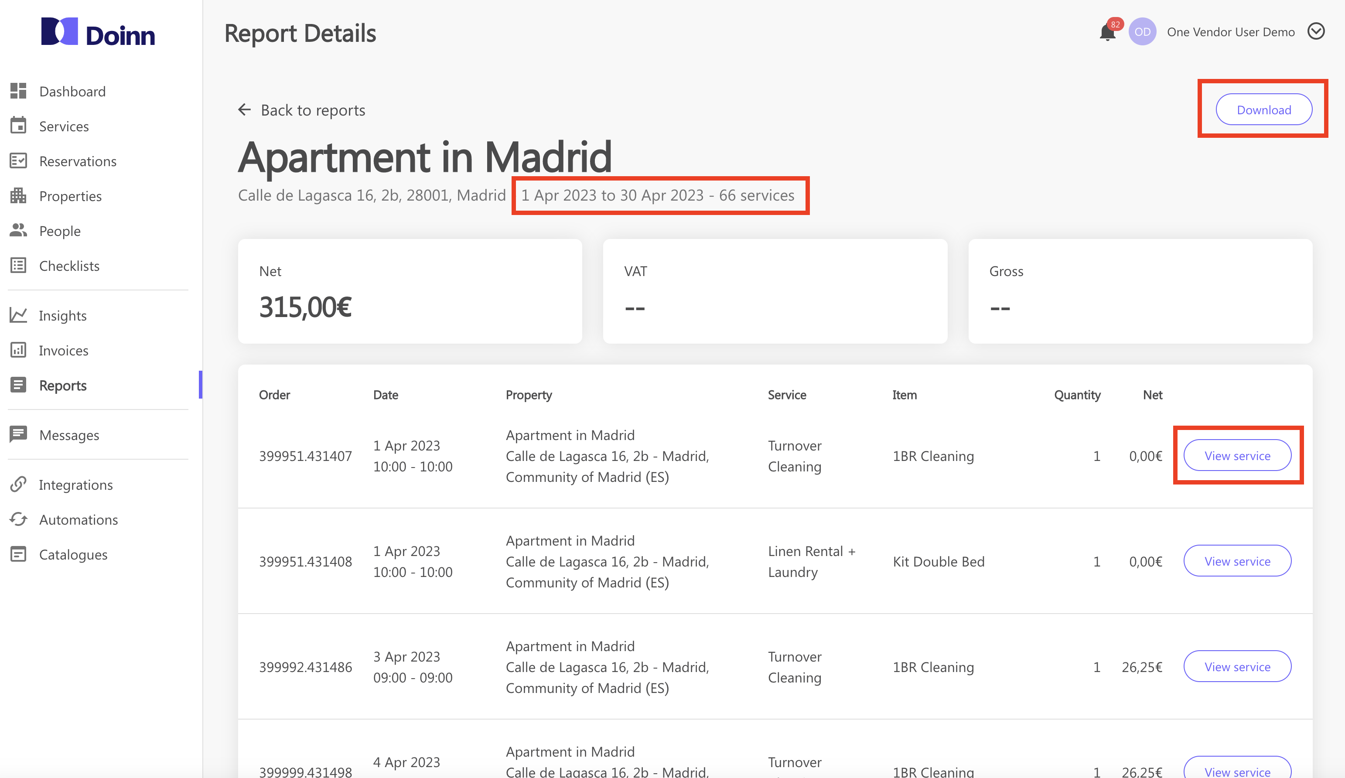Click the Property column header
Image resolution: width=1345 pixels, height=778 pixels.
coord(529,396)
